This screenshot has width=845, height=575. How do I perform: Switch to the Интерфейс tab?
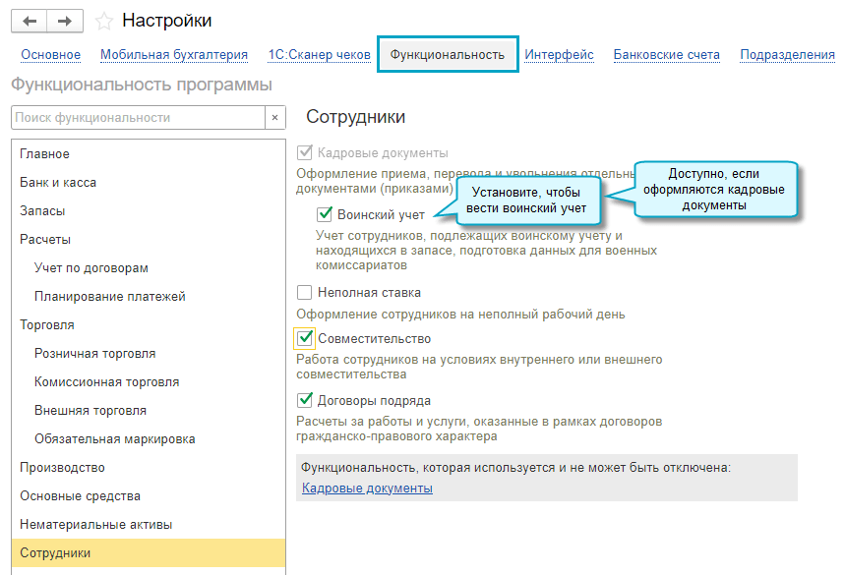pyautogui.click(x=559, y=55)
